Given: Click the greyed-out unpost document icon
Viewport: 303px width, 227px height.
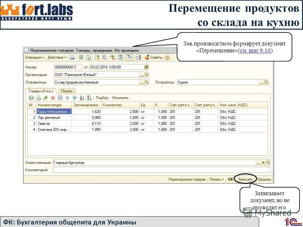Looking at the screenshot, I should point(104,57).
